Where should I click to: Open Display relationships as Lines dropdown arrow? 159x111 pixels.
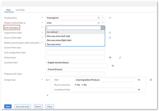point(103,23)
